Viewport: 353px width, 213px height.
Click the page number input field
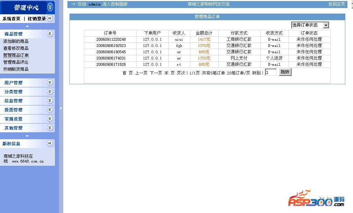pyautogui.click(x=271, y=72)
